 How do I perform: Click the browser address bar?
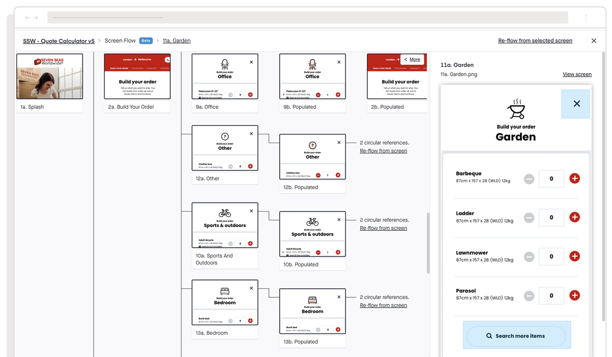(x=307, y=17)
